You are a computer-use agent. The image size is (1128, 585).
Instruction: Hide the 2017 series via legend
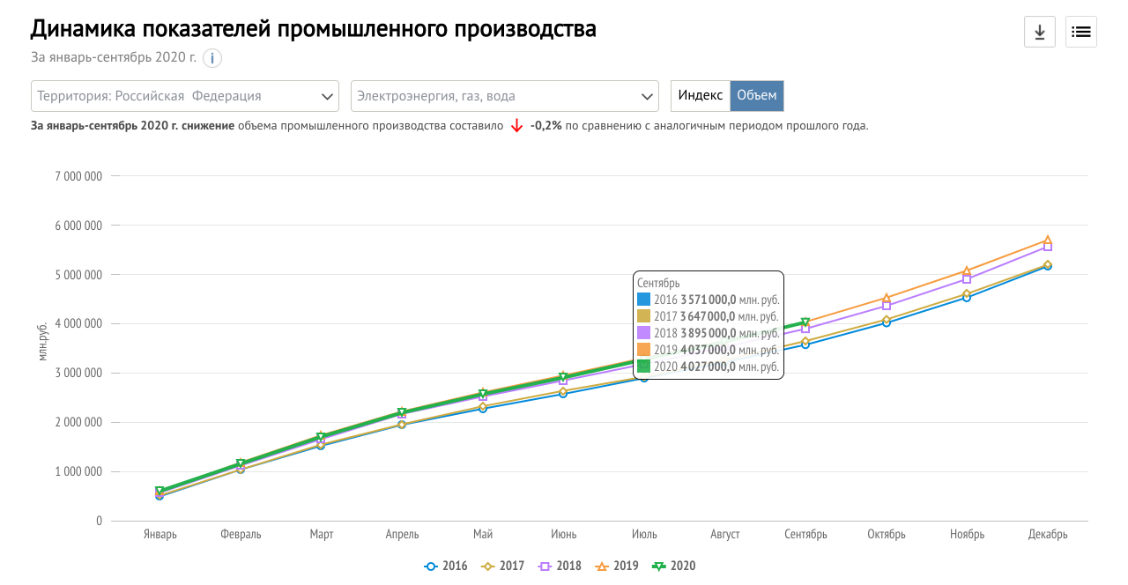pos(503,566)
